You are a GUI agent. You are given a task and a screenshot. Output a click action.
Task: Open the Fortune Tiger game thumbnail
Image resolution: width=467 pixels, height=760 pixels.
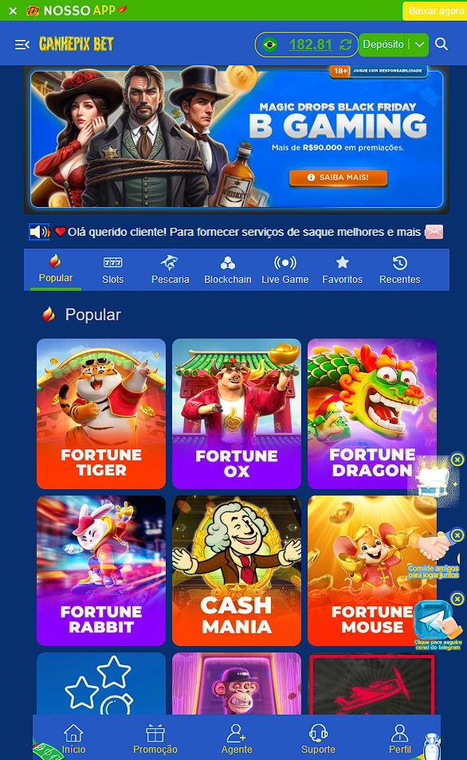pyautogui.click(x=101, y=413)
